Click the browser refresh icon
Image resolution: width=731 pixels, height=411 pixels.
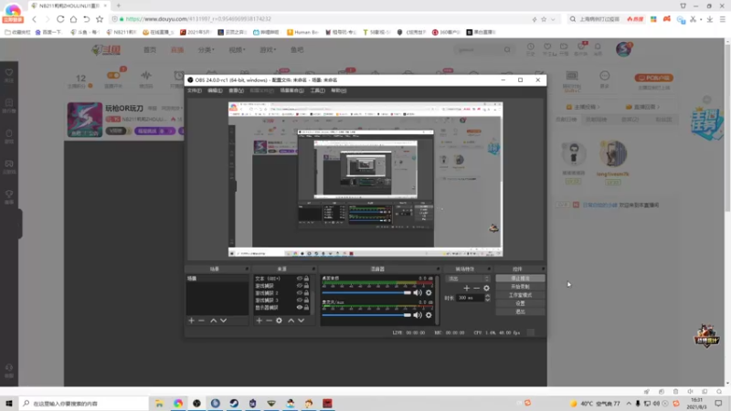tap(60, 19)
